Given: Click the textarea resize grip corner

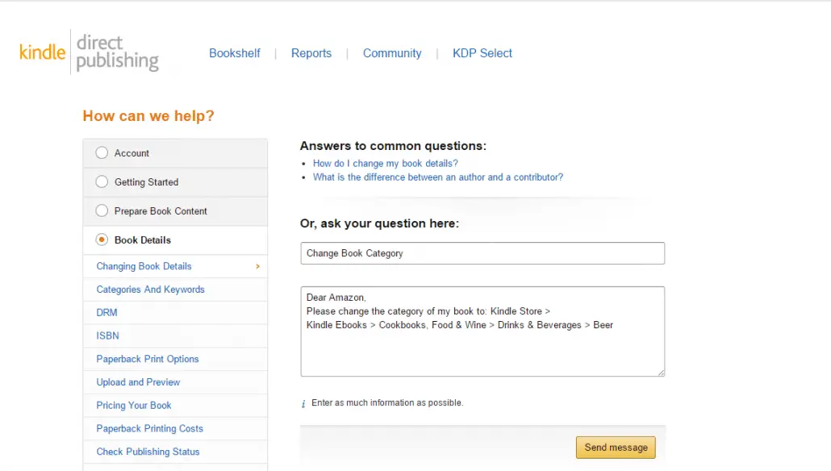Looking at the screenshot, I should coord(661,373).
